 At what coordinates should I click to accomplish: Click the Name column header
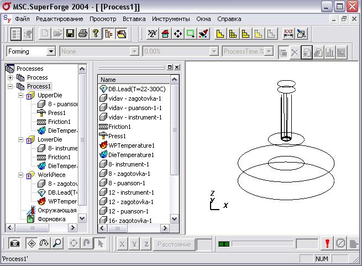pyautogui.click(x=134, y=80)
